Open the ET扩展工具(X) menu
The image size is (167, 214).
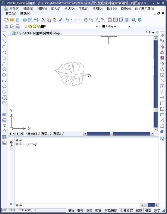[x=144, y=9]
